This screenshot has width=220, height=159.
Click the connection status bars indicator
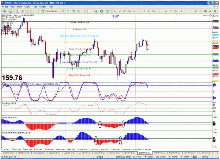(x=194, y=157)
